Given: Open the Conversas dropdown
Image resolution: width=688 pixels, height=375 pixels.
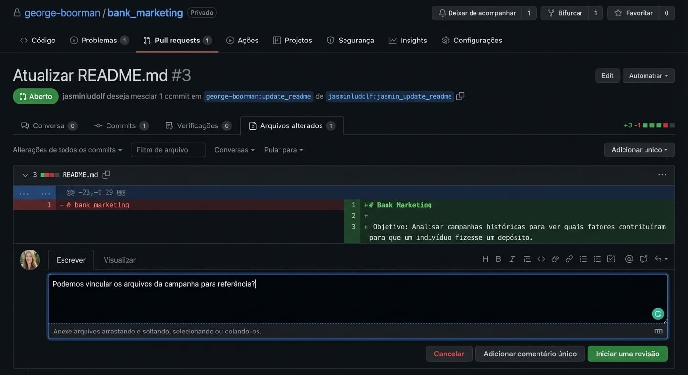Looking at the screenshot, I should click(235, 150).
